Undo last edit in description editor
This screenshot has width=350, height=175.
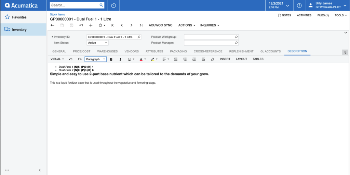click(70, 59)
